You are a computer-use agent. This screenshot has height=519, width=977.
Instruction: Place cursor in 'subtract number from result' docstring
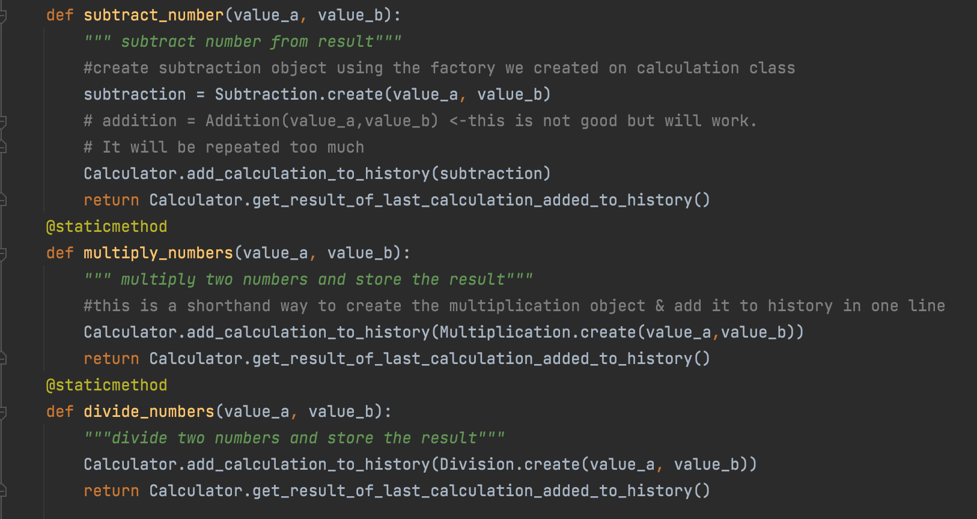point(243,41)
